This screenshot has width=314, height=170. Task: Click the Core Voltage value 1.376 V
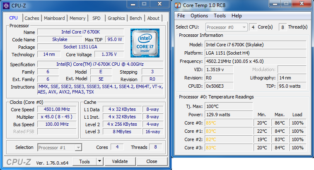[109, 54]
